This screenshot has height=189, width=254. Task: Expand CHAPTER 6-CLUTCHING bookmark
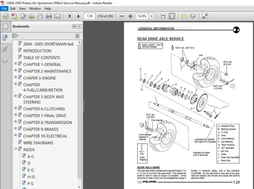[x=16, y=108]
